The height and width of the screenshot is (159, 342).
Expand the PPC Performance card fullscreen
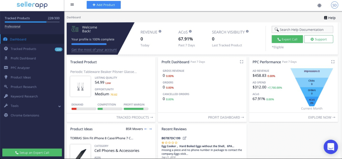click(x=333, y=62)
